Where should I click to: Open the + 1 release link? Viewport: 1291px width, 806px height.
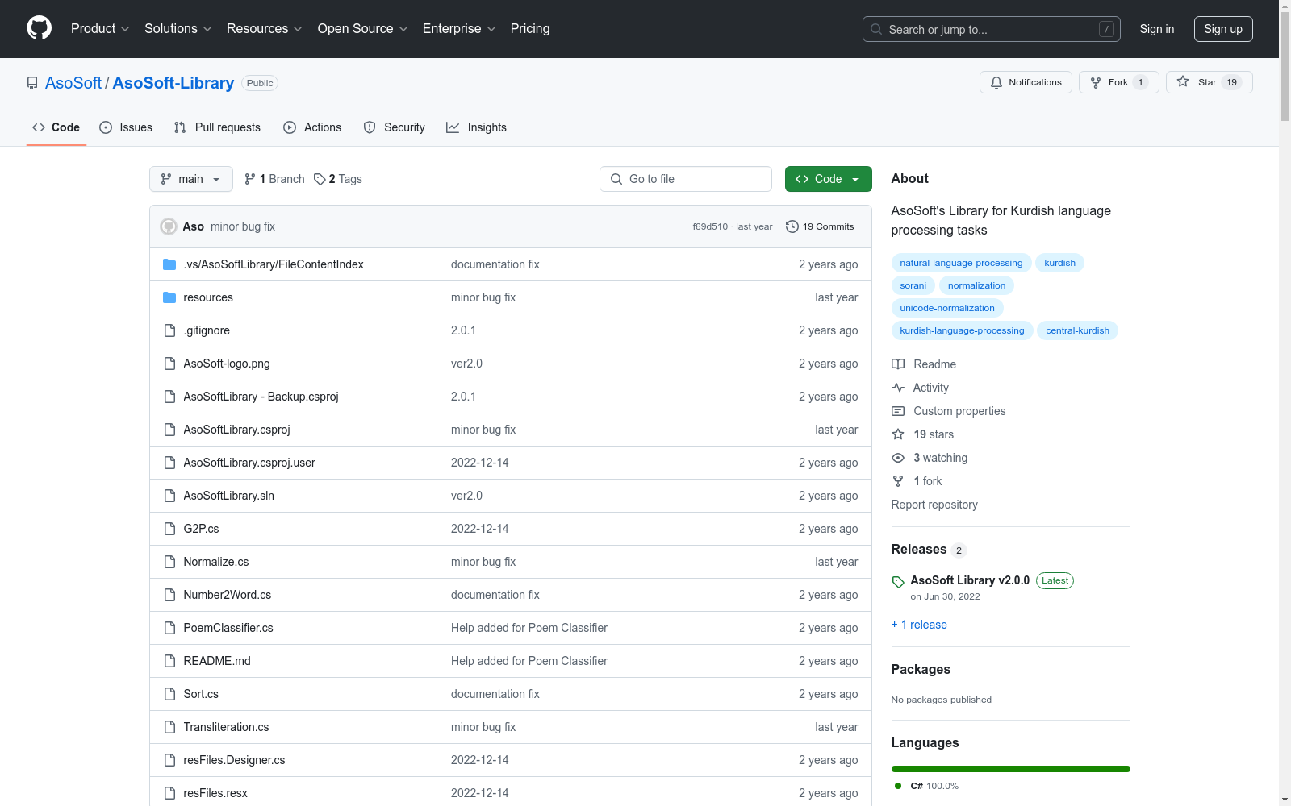point(919,625)
